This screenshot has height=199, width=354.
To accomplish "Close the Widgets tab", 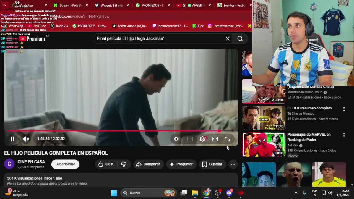I will point(128,5).
